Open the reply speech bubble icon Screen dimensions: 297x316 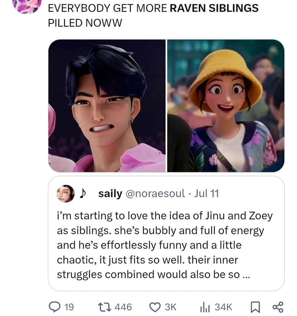coord(55,307)
